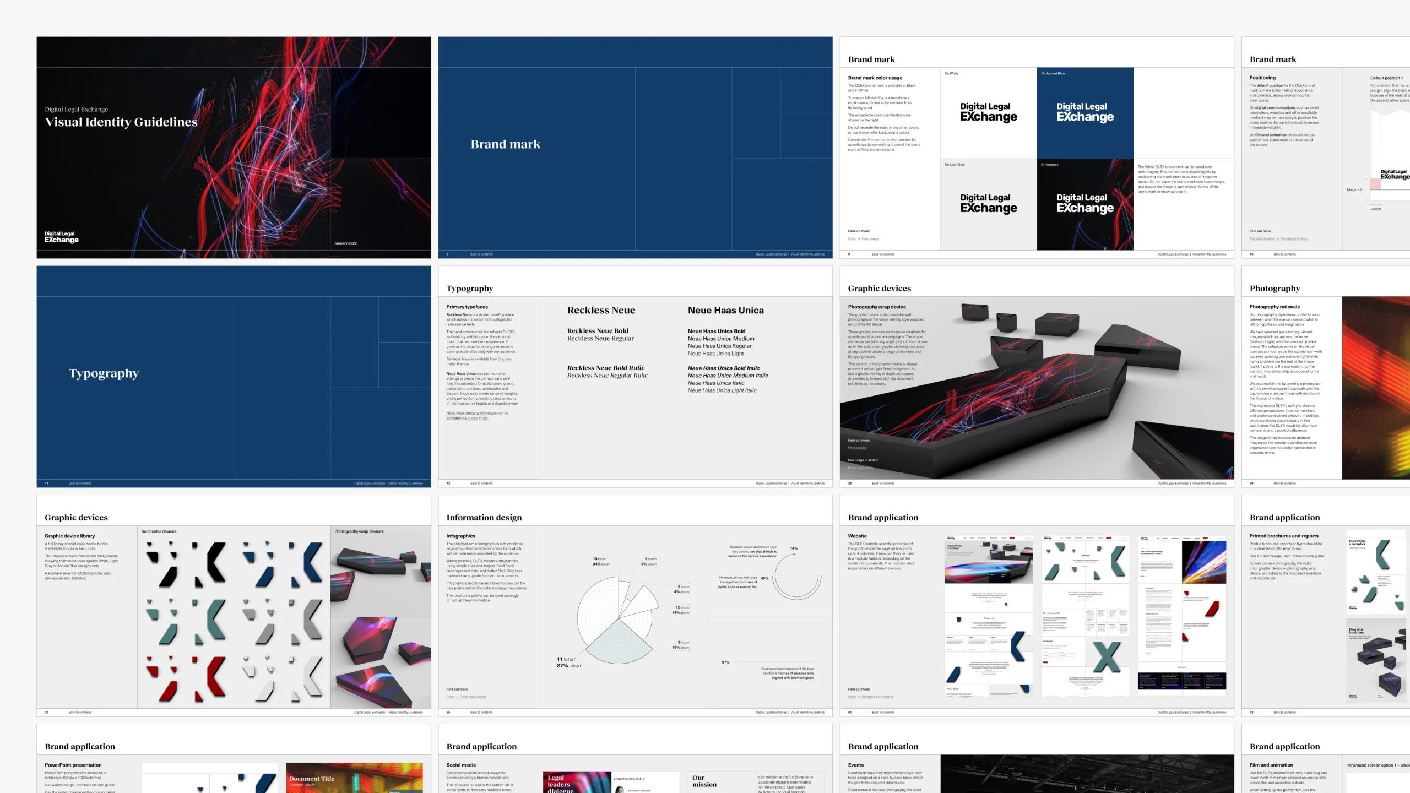Select the website mockup with large teal X
This screenshot has height=793, width=1410.
(x=1085, y=616)
